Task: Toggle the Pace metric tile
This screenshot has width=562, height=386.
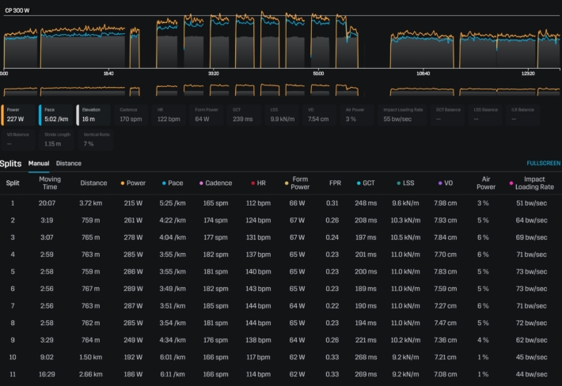Action: click(56, 115)
